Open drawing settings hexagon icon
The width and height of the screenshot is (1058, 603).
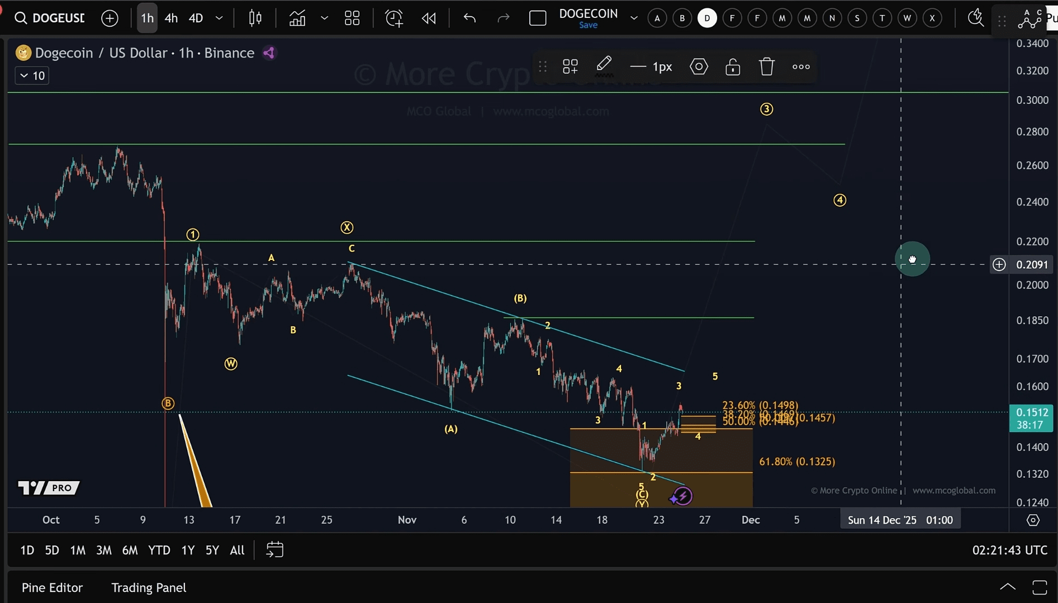pos(699,67)
